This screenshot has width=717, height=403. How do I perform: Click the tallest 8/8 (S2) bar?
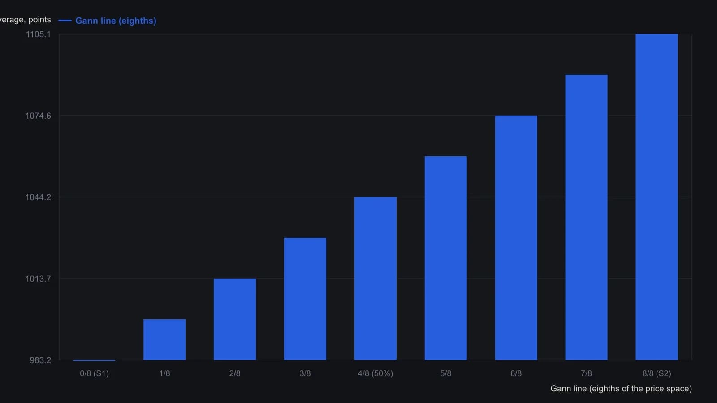click(x=657, y=197)
